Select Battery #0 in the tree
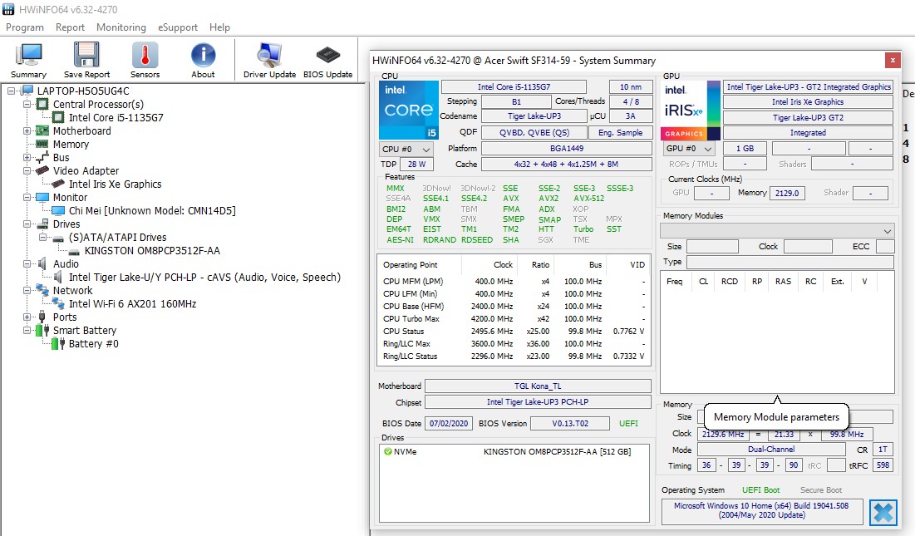Image resolution: width=915 pixels, height=536 pixels. (x=93, y=344)
